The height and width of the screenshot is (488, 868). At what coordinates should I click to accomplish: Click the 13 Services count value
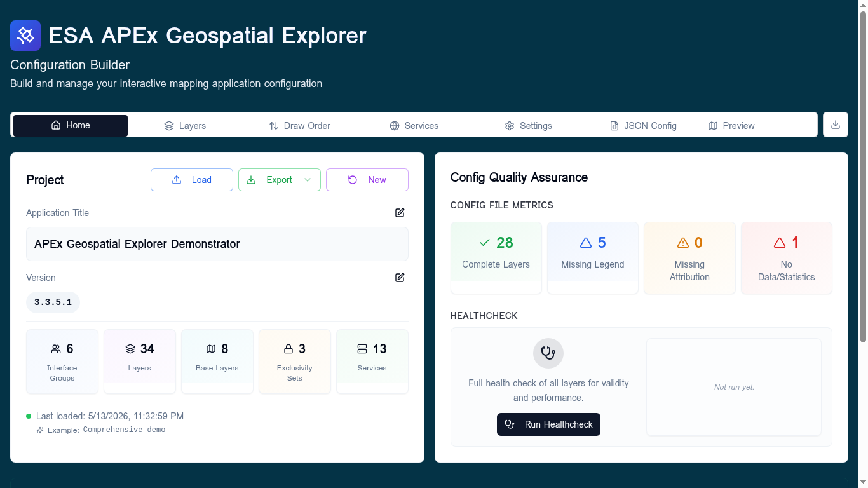point(380,349)
